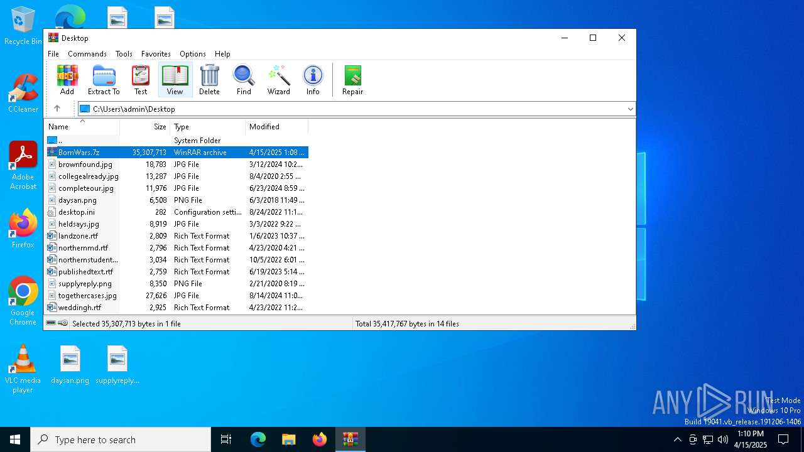Open the Options menu
This screenshot has height=452, width=804.
[x=193, y=54]
